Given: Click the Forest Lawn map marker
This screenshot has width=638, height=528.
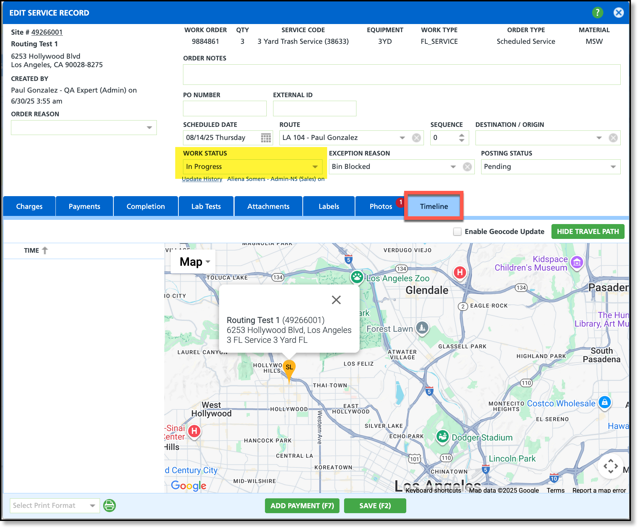Looking at the screenshot, I should coord(422,328).
